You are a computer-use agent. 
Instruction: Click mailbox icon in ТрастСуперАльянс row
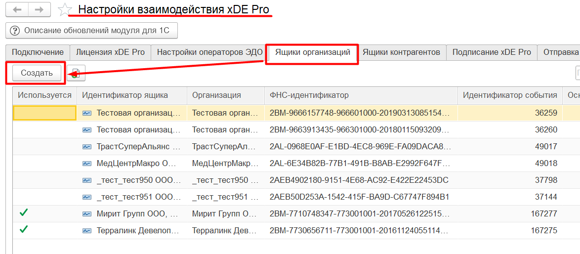tap(87, 147)
